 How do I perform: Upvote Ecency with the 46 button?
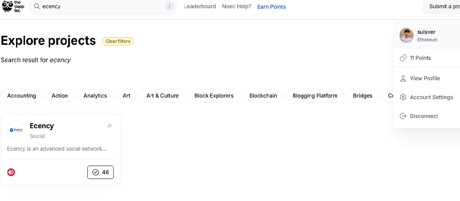click(x=100, y=172)
